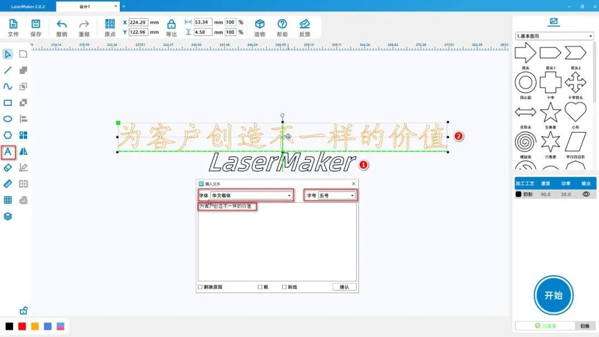Click the undo arrow icon
599x337 pixels.
click(x=62, y=24)
